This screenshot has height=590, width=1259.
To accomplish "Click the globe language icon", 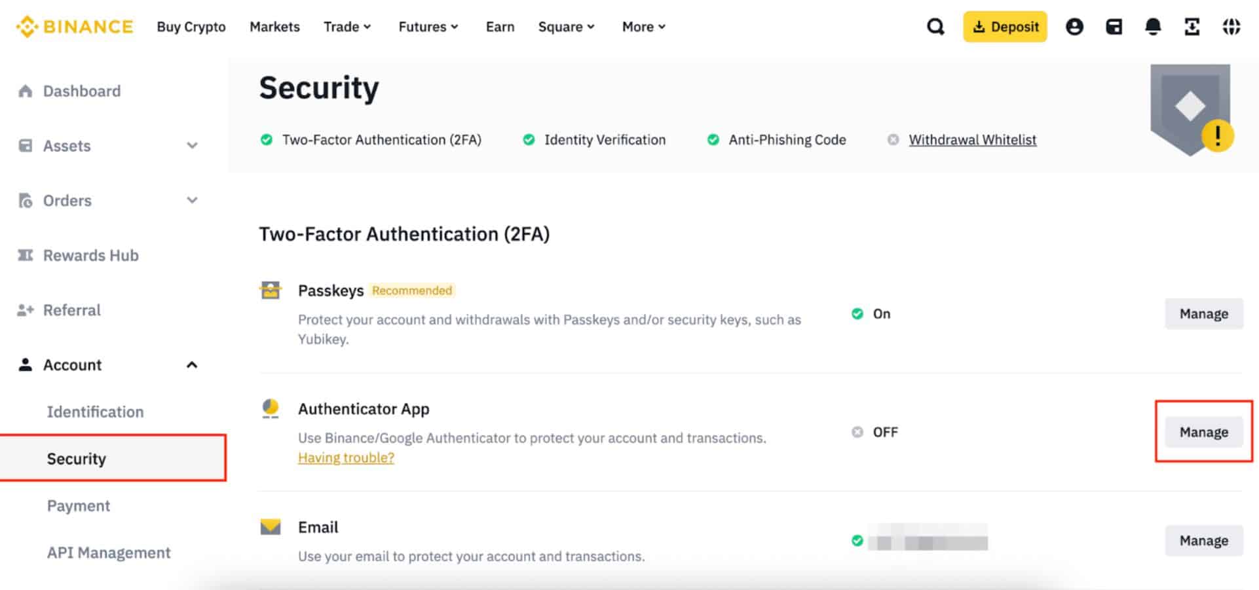I will [x=1231, y=27].
